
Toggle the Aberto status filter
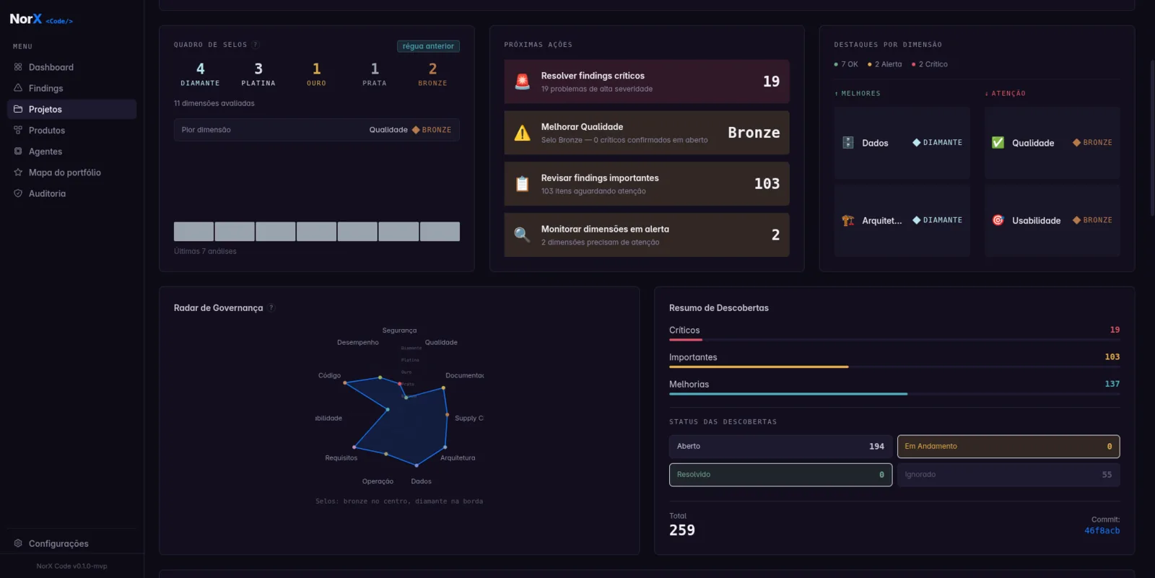(x=780, y=447)
